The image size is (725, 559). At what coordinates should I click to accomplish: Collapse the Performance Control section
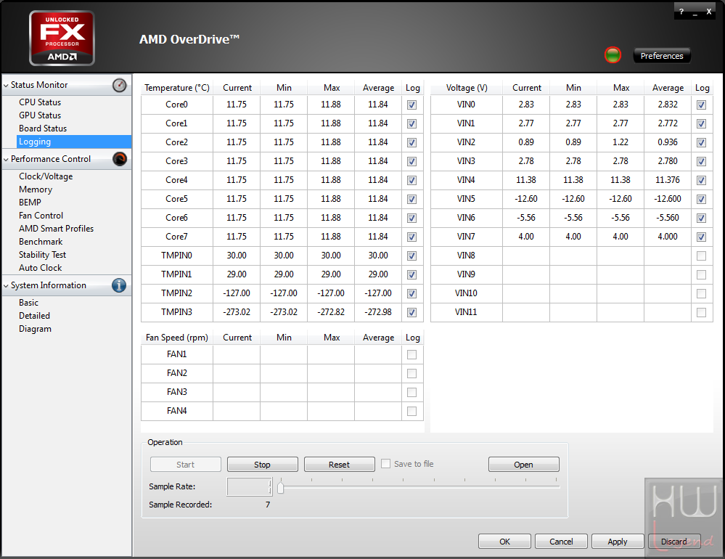(6, 160)
